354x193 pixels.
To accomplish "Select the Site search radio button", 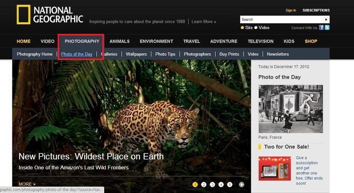I will pos(242,28).
